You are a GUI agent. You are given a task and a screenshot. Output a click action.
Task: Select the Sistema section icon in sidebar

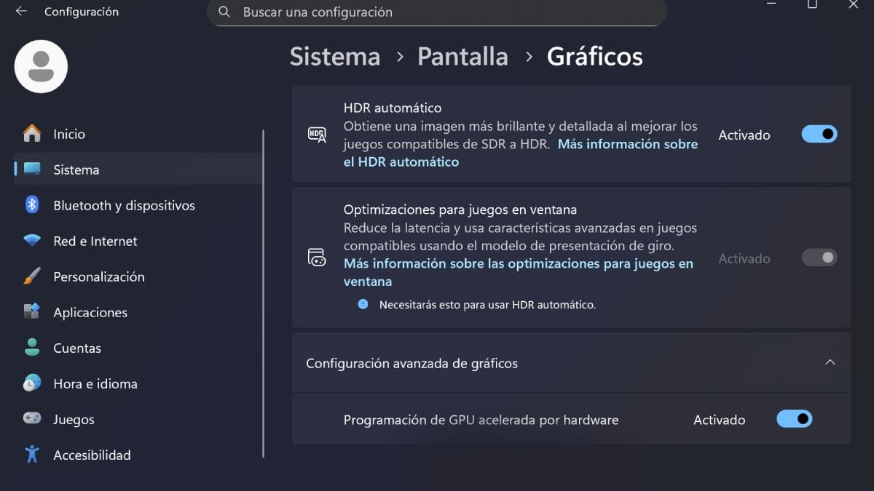33,169
